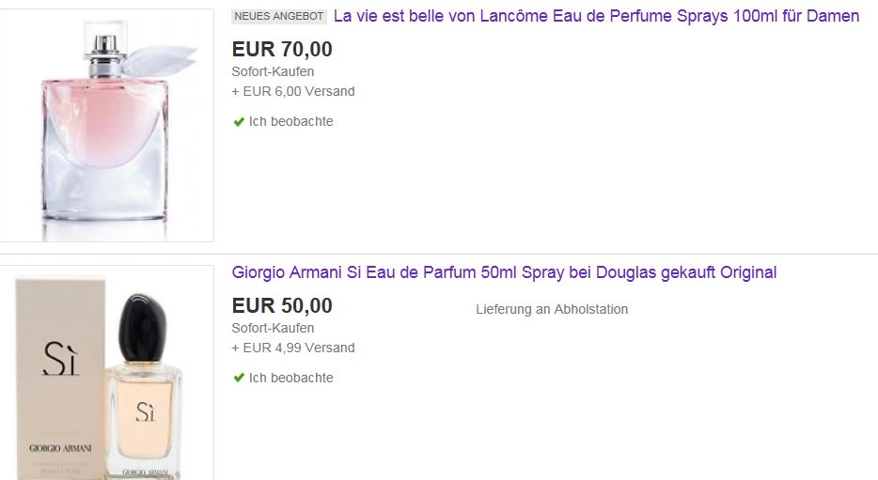This screenshot has width=878, height=480.
Task: Open the Giorgio Armani Si Eau de Parfum title
Action: pos(504,272)
